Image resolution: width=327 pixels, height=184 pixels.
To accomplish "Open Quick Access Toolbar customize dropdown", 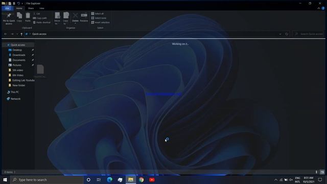I will pos(22,4).
